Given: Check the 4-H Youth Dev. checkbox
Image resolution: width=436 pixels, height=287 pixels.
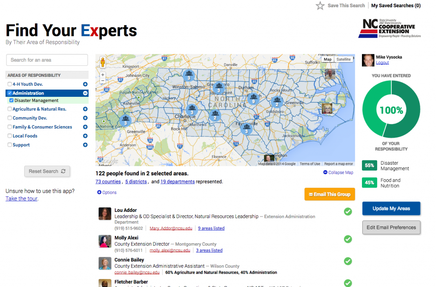Looking at the screenshot, I should point(10,84).
